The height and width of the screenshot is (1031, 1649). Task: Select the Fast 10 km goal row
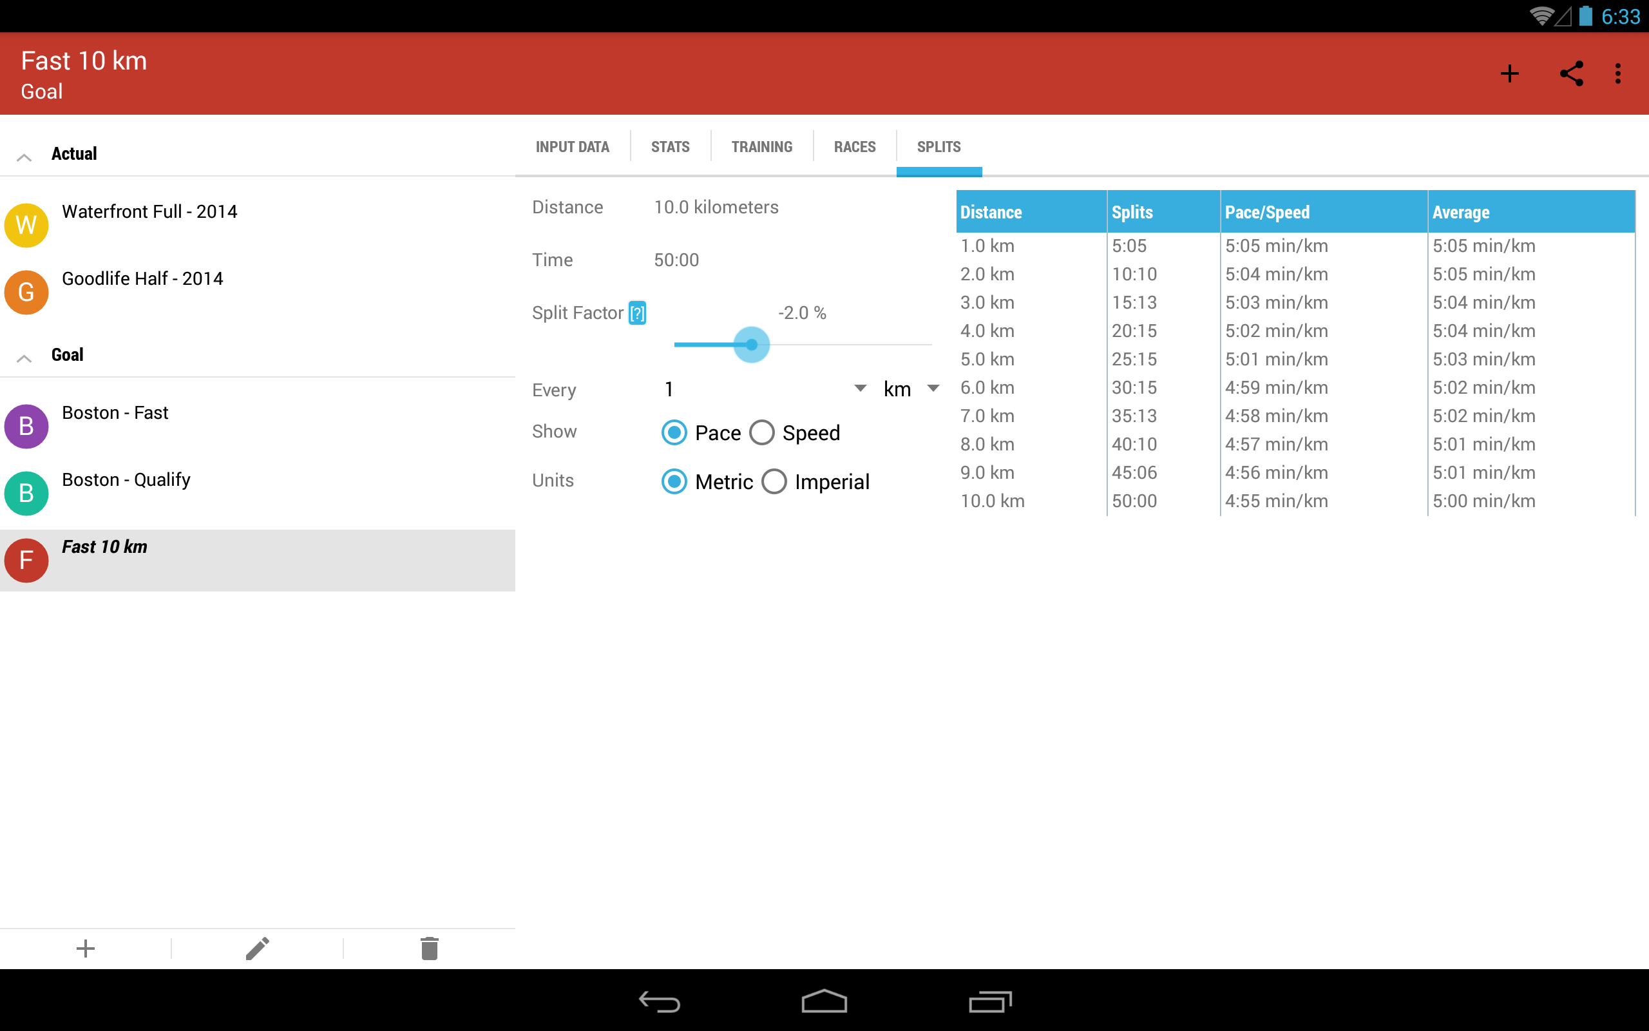[258, 561]
